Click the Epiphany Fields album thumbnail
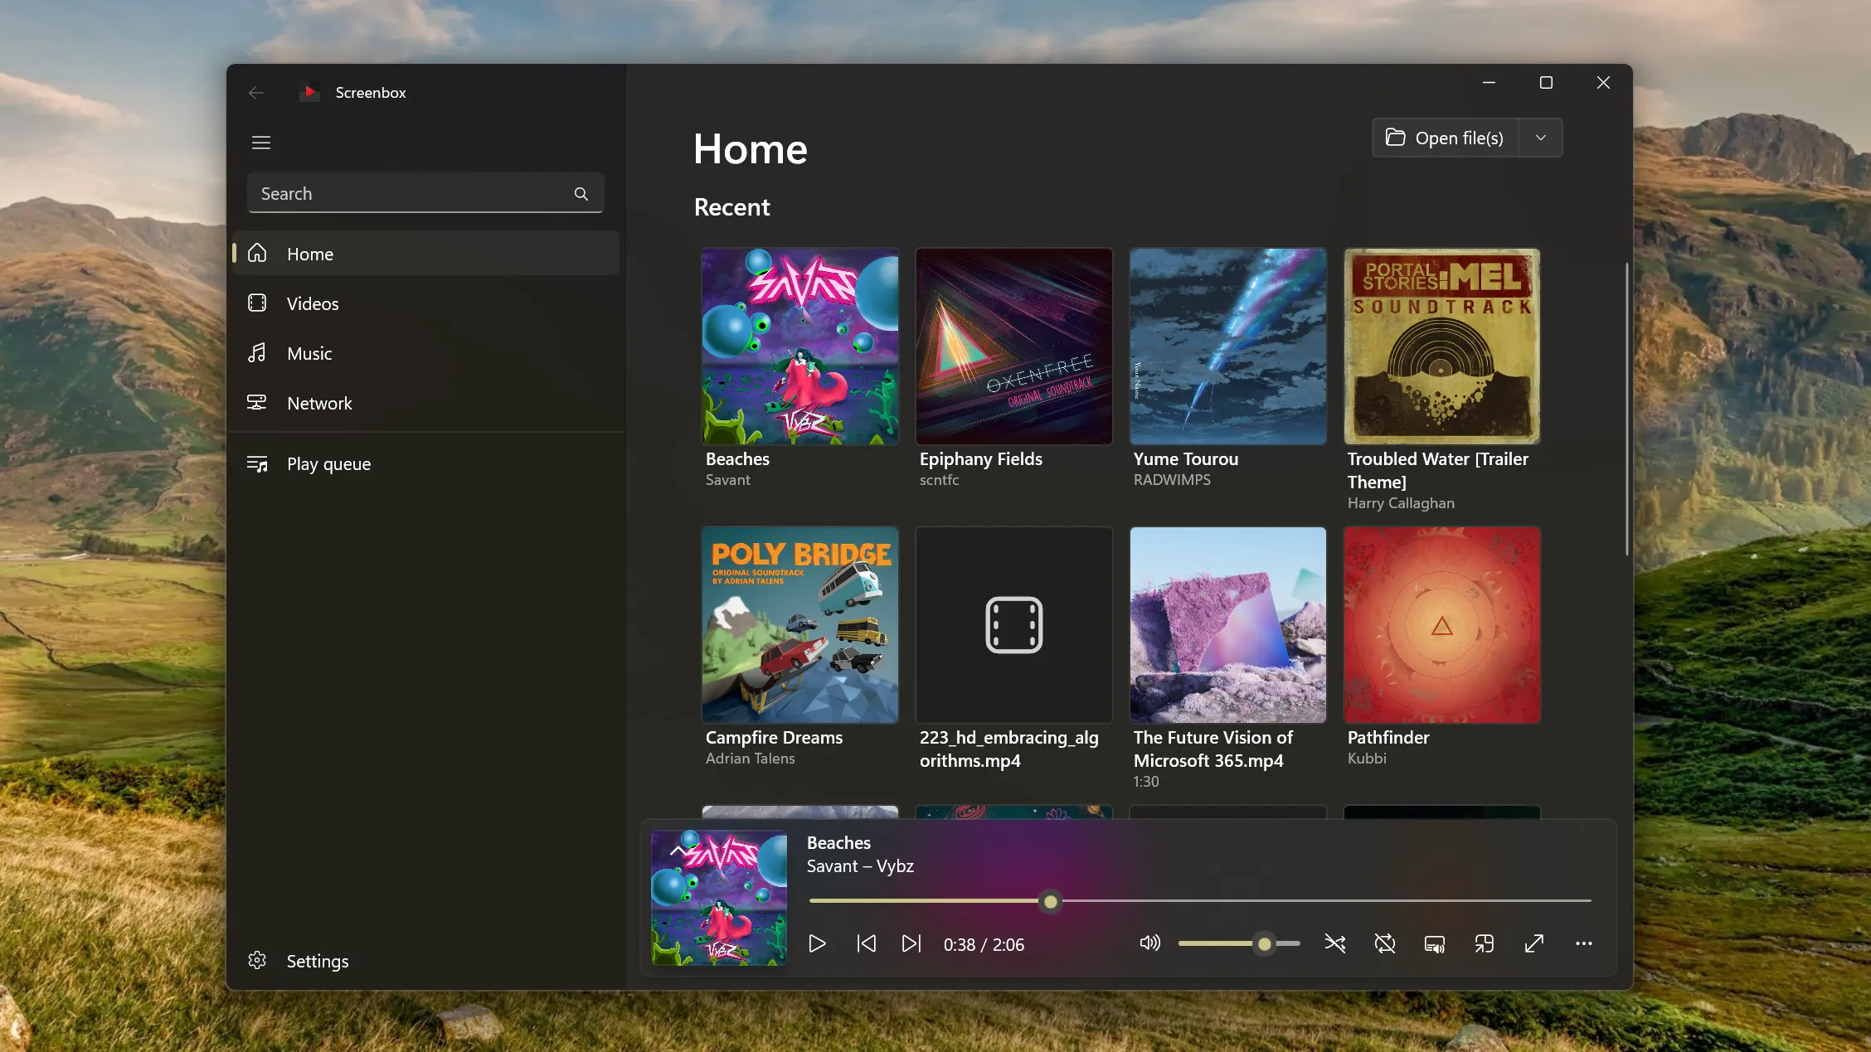Screen dimensions: 1871x1052 click(1014, 346)
